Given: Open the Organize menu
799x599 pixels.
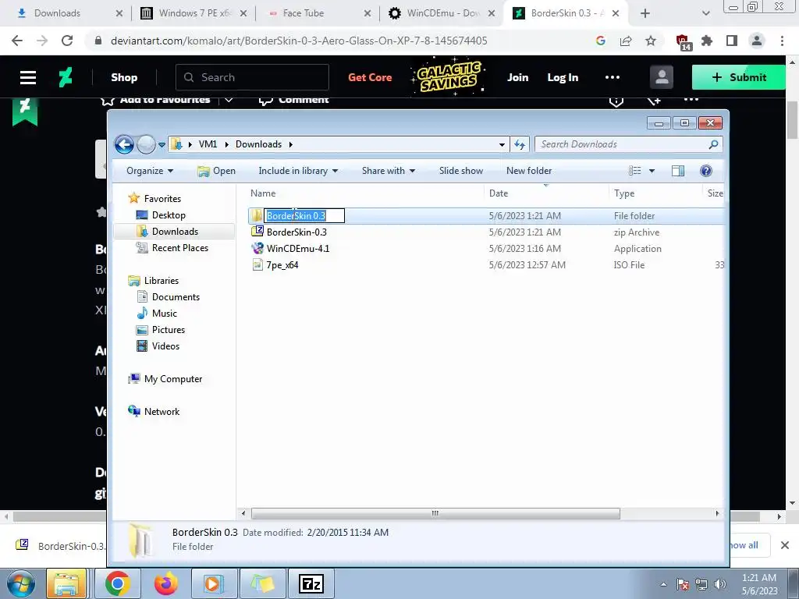Looking at the screenshot, I should (150, 171).
